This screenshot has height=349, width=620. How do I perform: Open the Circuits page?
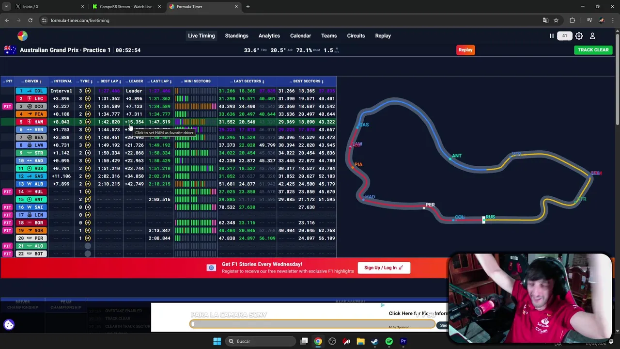pyautogui.click(x=356, y=36)
